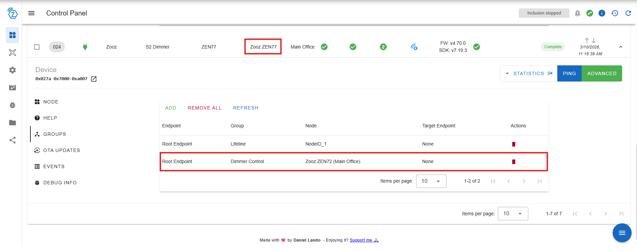The image size is (637, 251).
Task: Open node table items per page dropdown
Action: 512,214
